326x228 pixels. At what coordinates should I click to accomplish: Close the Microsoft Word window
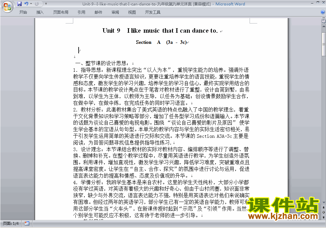pyautogui.click(x=323, y=3)
